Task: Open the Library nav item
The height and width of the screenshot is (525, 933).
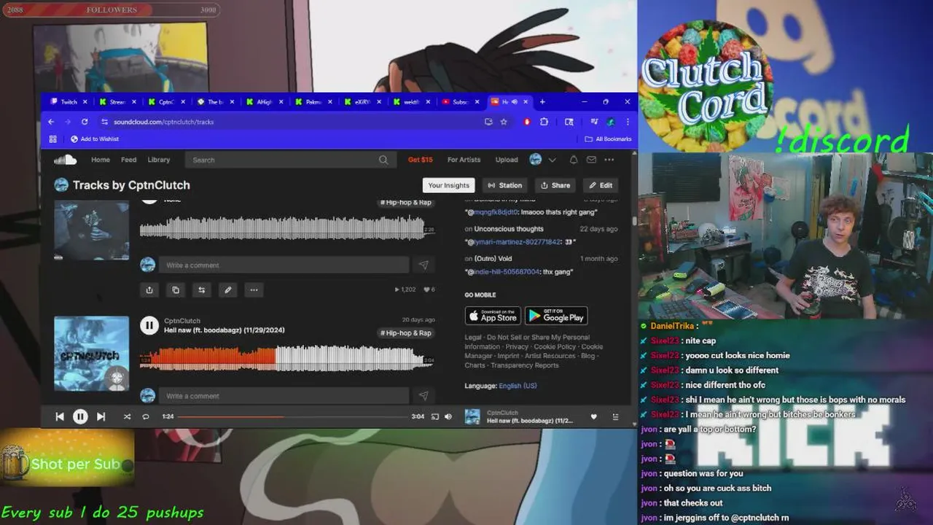Action: tap(159, 160)
